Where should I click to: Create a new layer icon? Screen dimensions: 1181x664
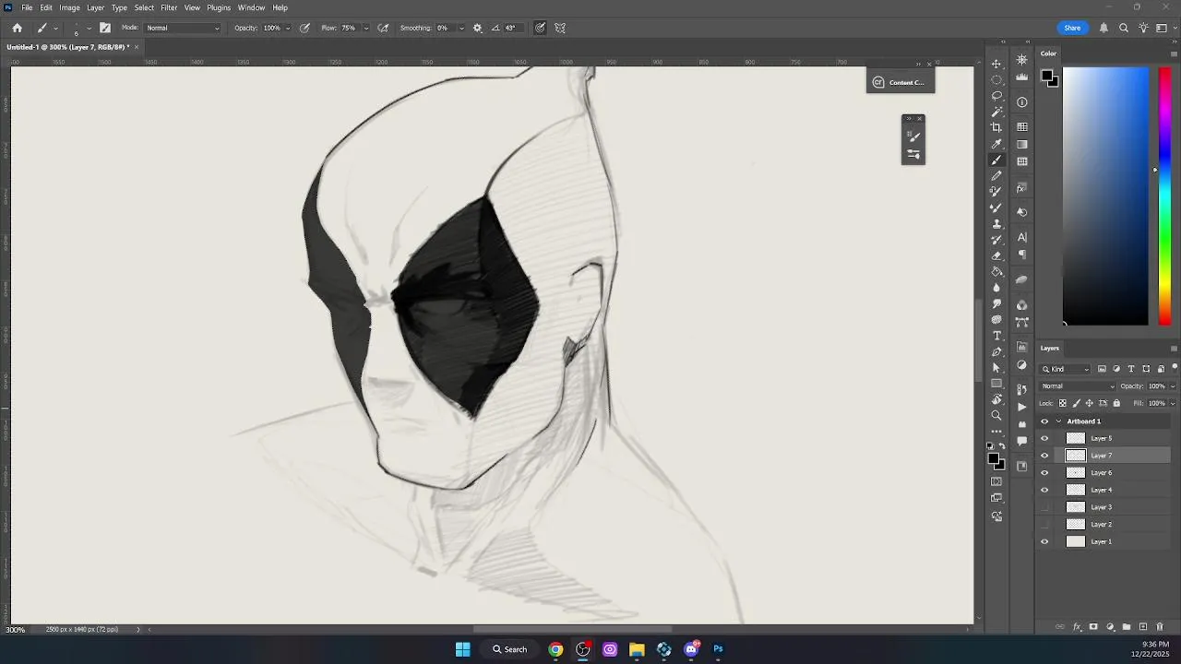coord(1143,627)
